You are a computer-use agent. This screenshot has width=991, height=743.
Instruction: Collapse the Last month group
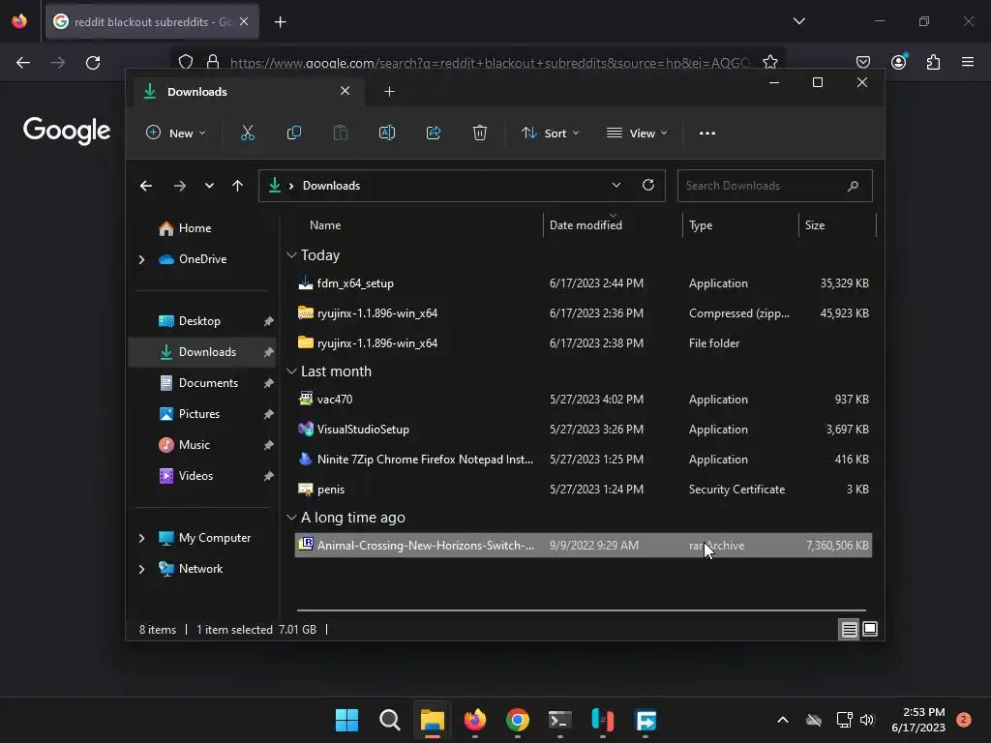pos(291,371)
